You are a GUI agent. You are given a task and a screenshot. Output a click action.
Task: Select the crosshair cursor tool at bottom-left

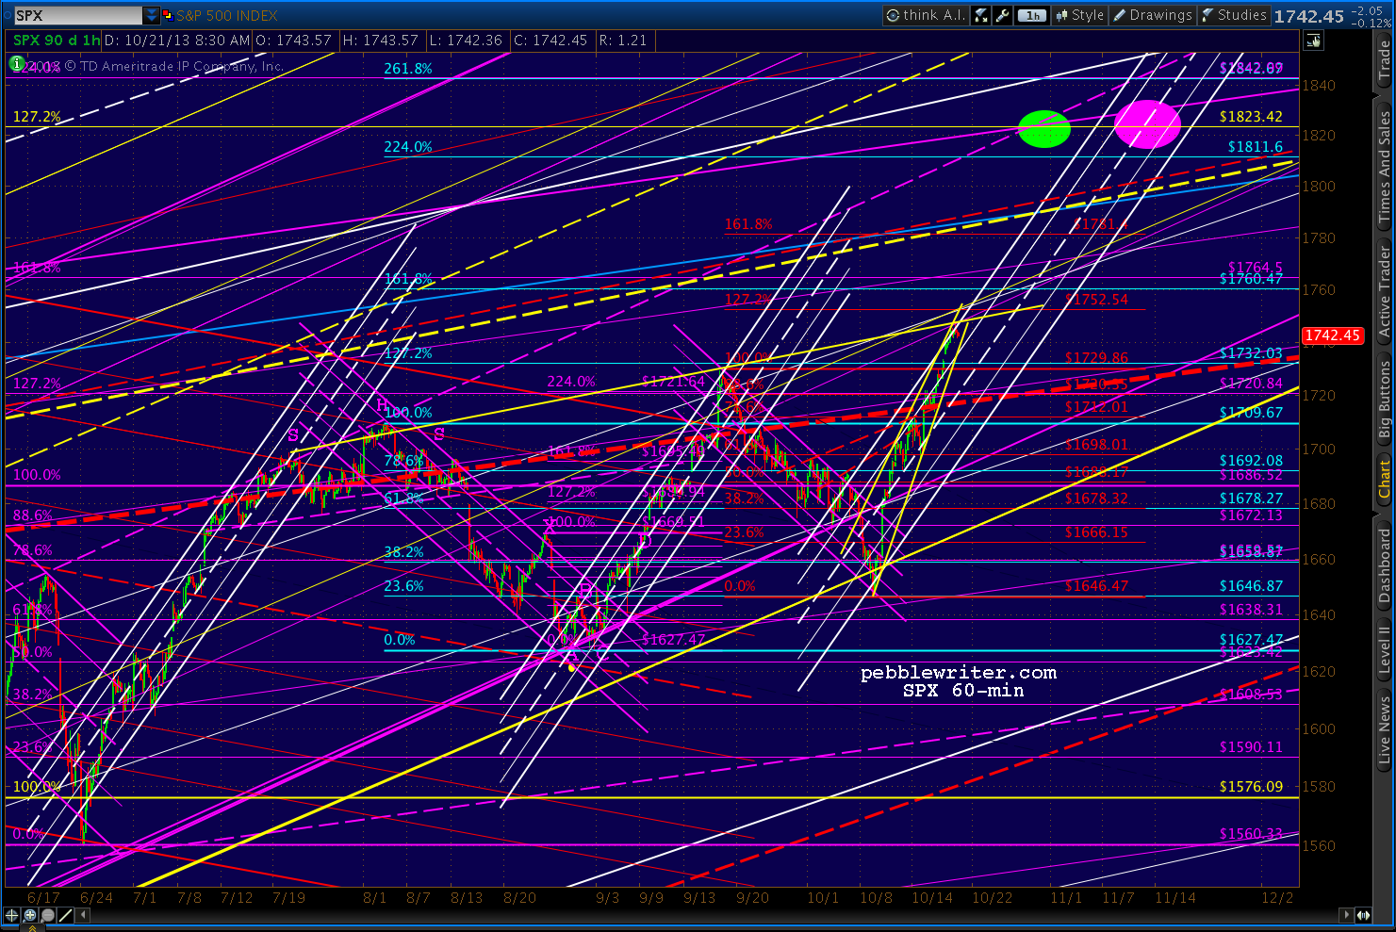(12, 915)
